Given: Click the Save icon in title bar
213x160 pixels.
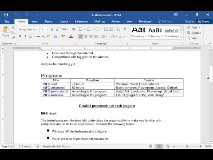Looking at the screenshot, I should pyautogui.click(x=6, y=15).
